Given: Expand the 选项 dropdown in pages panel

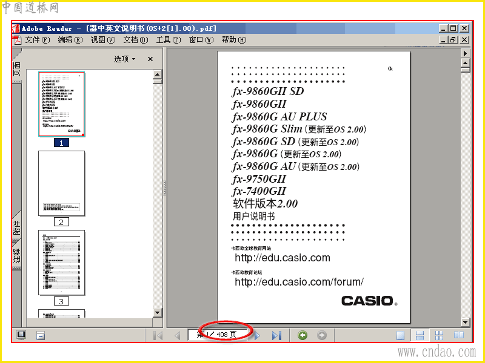Looking at the screenshot, I should [x=125, y=59].
